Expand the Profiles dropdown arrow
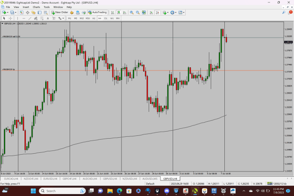Viewport: 294px width, 196px height. 16,13
